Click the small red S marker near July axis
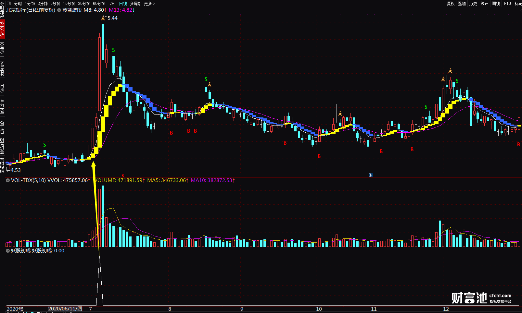Image resolution: width=522 pixels, height=313 pixels. pyautogui.click(x=123, y=175)
